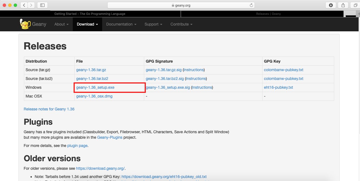Click the Geany brand name text
The image size is (360, 181).
point(39,24)
